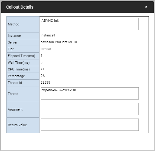155x151 pixels.
Task: Click the Method text box showing ASYNC Init
Action: click(90, 24)
